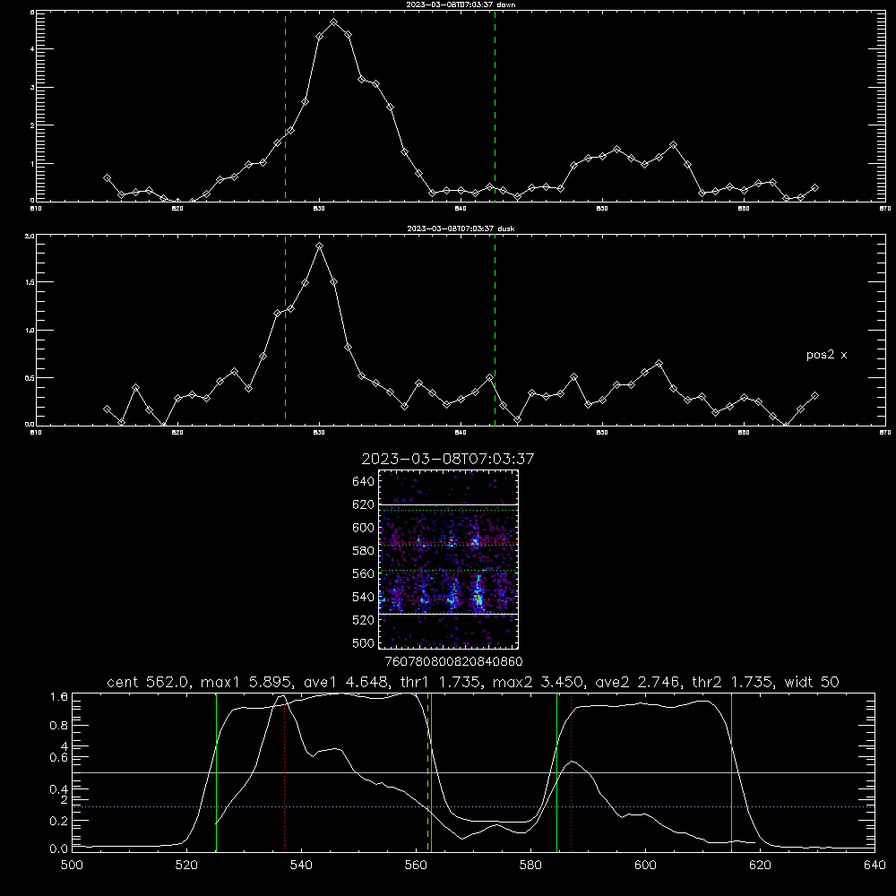Viewport: 896px width, 896px height.
Task: Select the peak data point in the dusk plot
Action: tap(320, 246)
